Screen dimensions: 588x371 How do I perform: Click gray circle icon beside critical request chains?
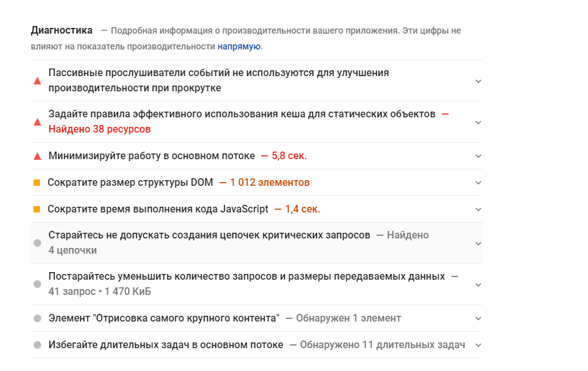click(37, 243)
